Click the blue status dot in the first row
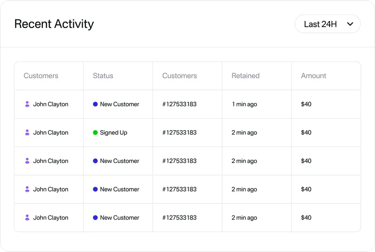Viewport: 375px width, 252px height. pyautogui.click(x=95, y=104)
